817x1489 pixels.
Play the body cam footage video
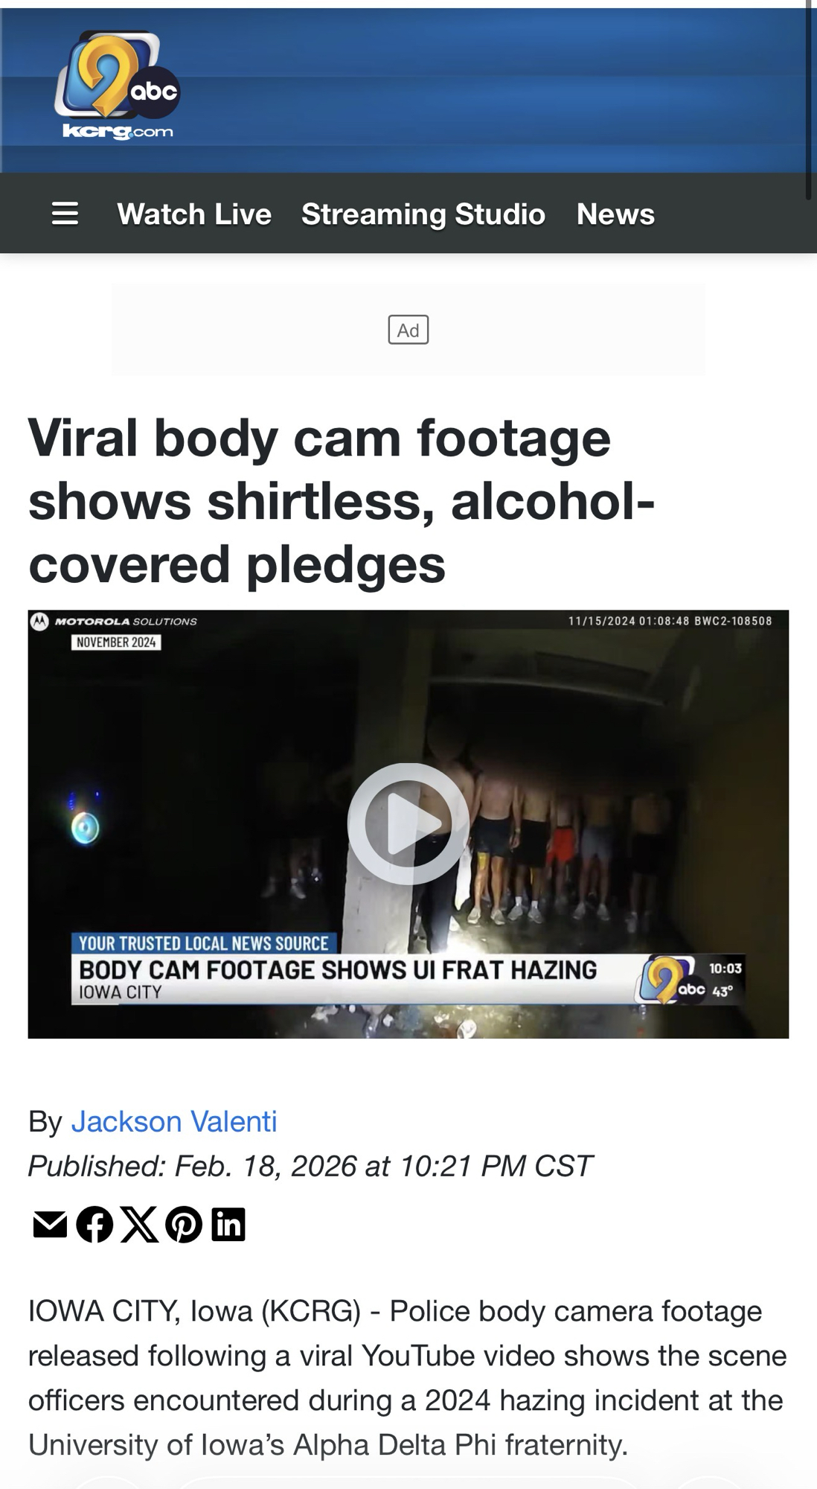pos(408,823)
